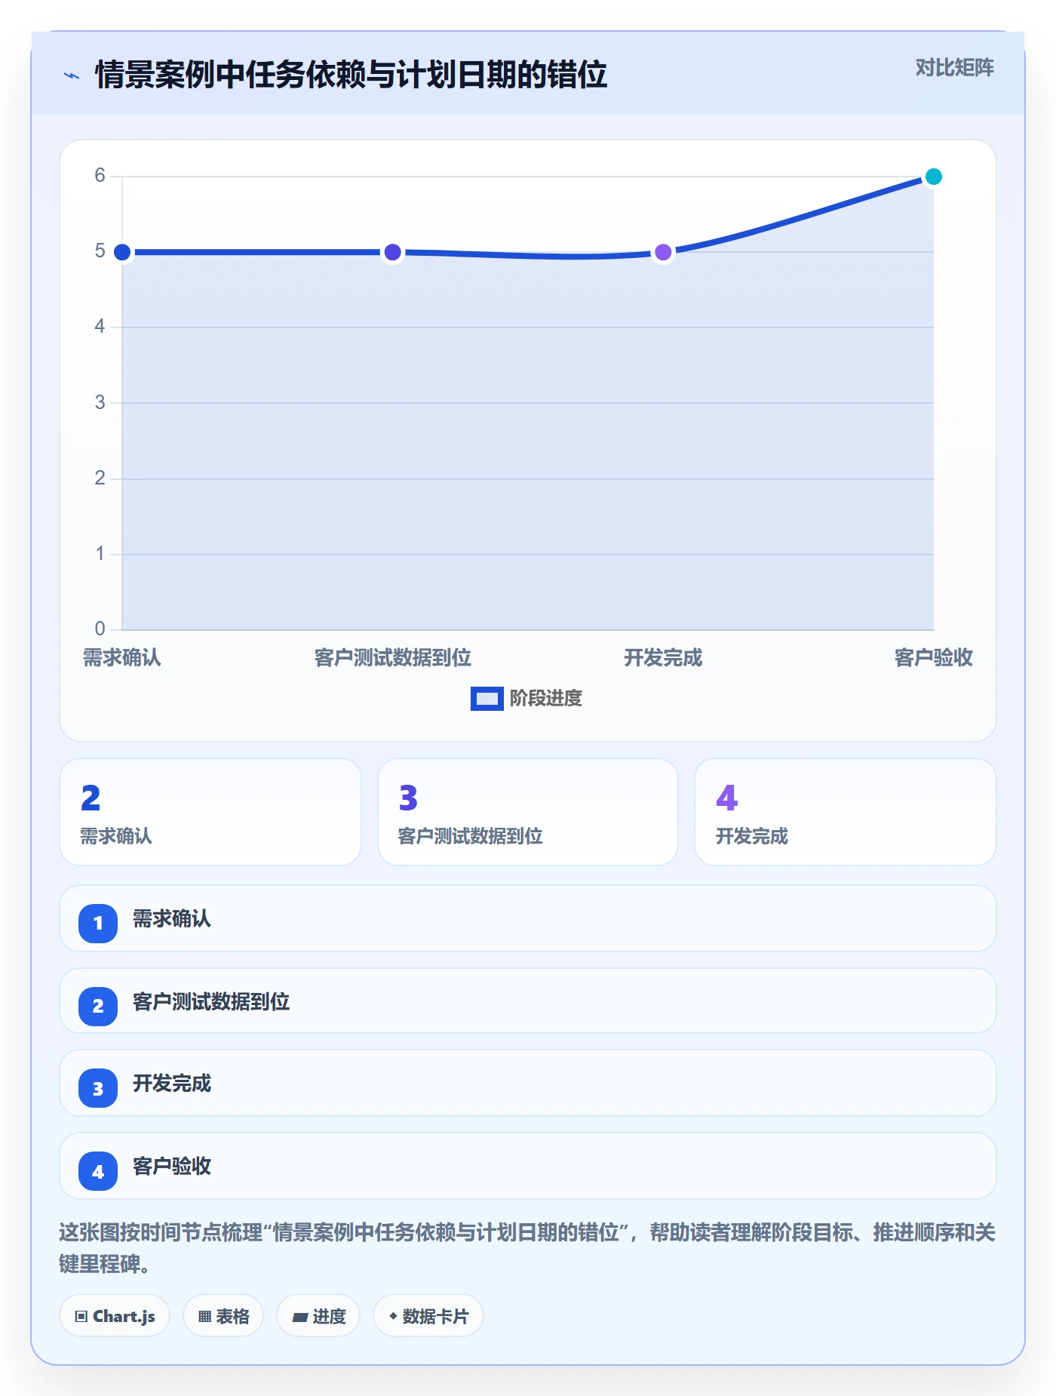
Task: Click the chart data point above 需求确认
Action: (x=122, y=252)
